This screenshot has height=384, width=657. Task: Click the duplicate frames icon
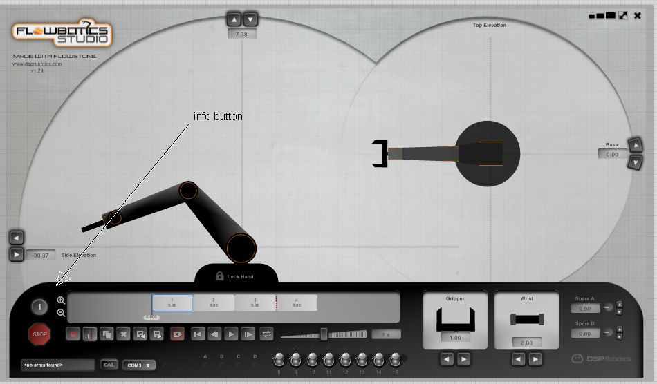(x=107, y=334)
